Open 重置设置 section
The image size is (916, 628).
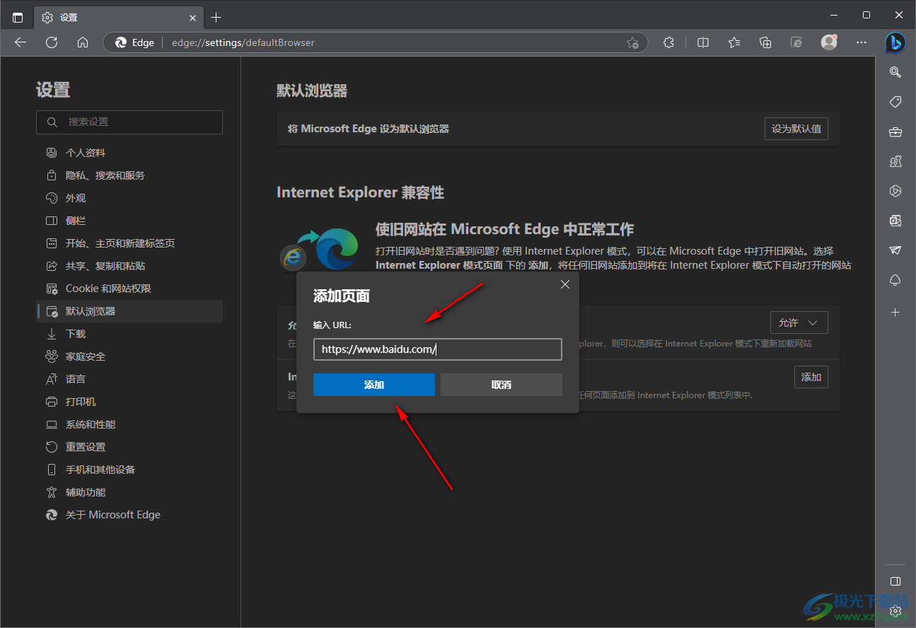point(129,447)
